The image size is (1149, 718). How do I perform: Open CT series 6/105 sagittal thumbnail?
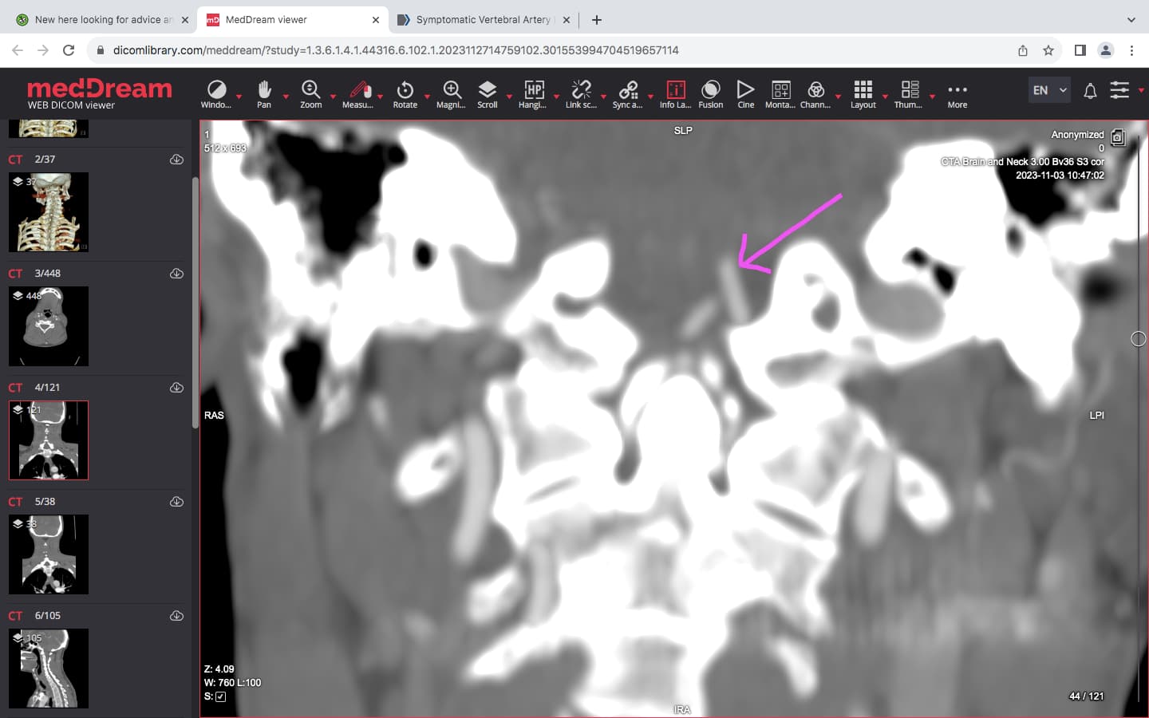(x=49, y=669)
